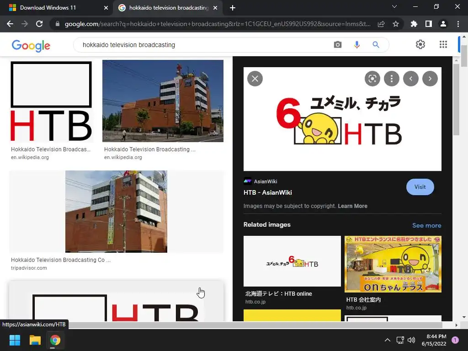Image resolution: width=468 pixels, height=351 pixels.
Task: Click the Tripadvisor result caption text
Action: click(61, 260)
